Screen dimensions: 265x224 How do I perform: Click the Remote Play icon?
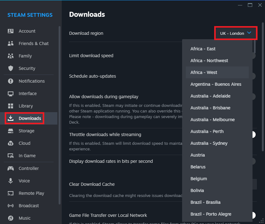pos(10,193)
